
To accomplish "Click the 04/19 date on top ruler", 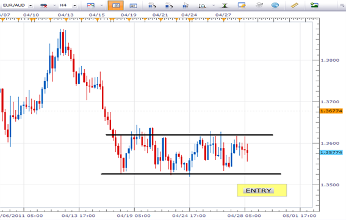I will 129,15.
